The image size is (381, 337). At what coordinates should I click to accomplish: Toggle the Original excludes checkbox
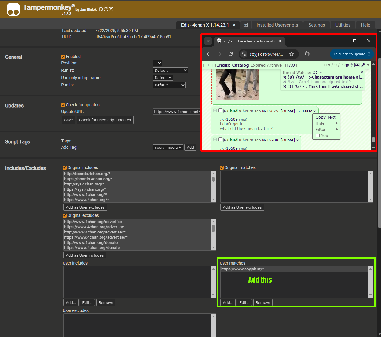[x=65, y=215]
